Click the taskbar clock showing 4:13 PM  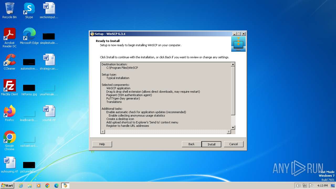pyautogui.click(x=322, y=186)
